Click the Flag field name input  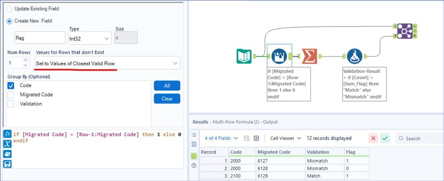coord(40,38)
